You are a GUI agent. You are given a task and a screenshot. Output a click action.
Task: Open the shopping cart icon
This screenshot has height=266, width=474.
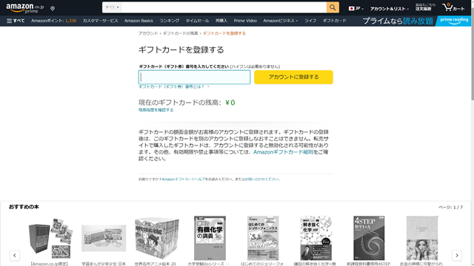pyautogui.click(x=453, y=7)
